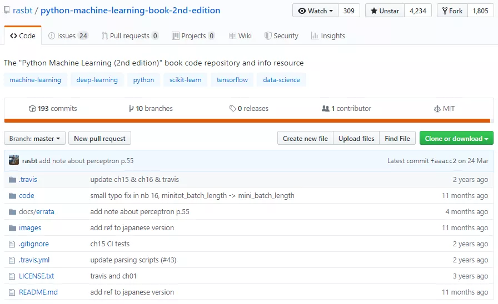
Task: Fork the repository with Fork button
Action: [450, 11]
